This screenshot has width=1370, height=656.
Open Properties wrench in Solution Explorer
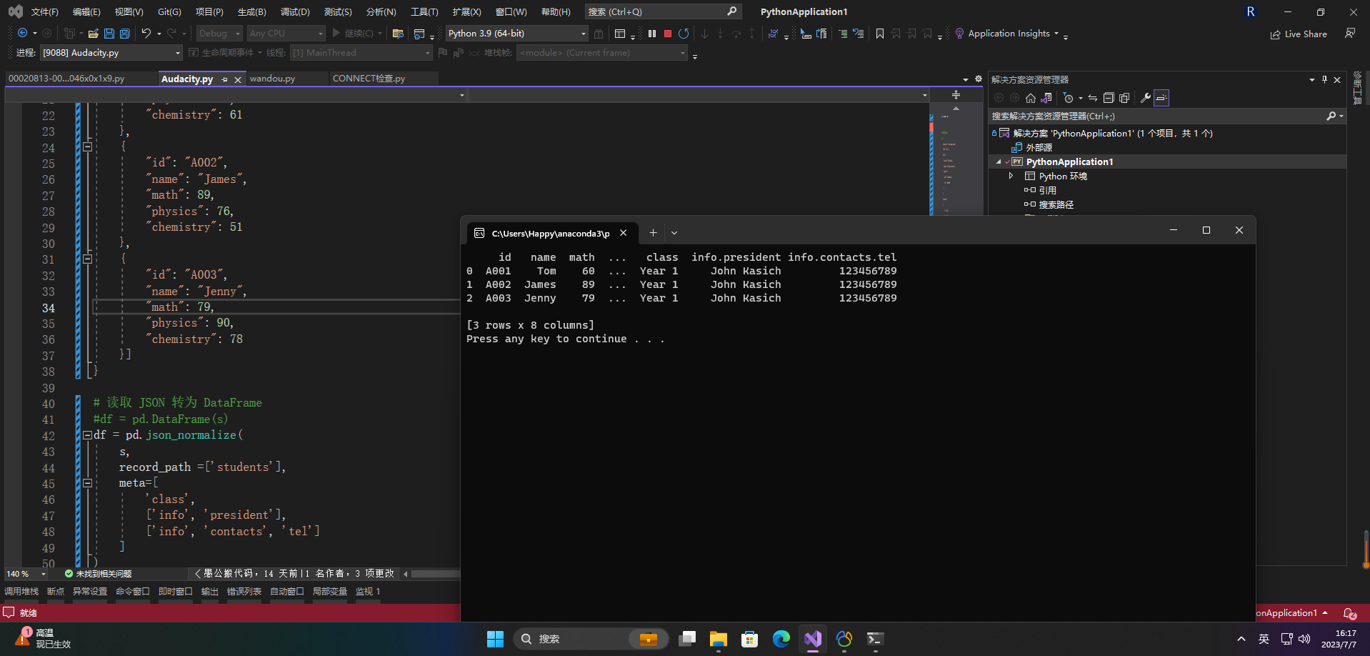[x=1145, y=98]
